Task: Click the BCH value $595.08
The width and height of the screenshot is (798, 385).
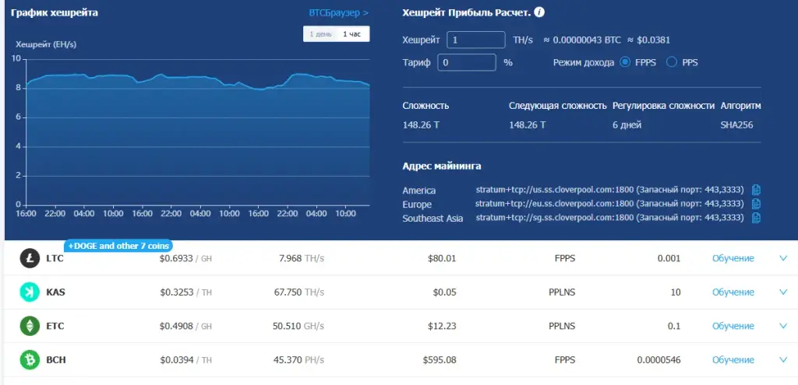Action: pos(440,360)
